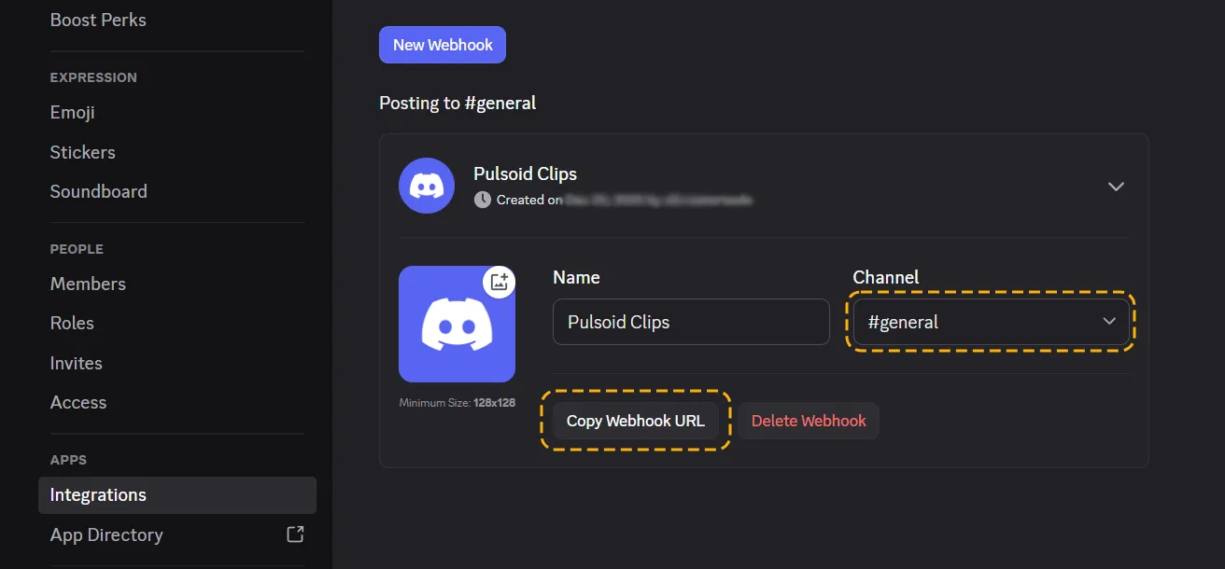Copy Webhook URL button
Viewport: 1225px width, 569px height.
pos(635,421)
